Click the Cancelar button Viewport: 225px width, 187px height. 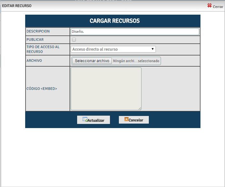(134, 120)
